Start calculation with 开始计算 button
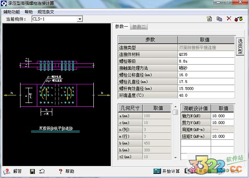The width and height of the screenshot is (249, 178). click(x=166, y=171)
